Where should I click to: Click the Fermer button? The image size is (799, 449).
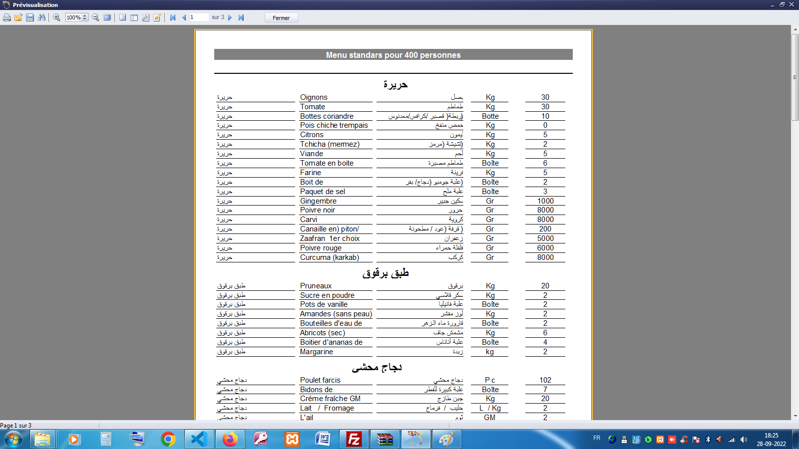pyautogui.click(x=281, y=17)
